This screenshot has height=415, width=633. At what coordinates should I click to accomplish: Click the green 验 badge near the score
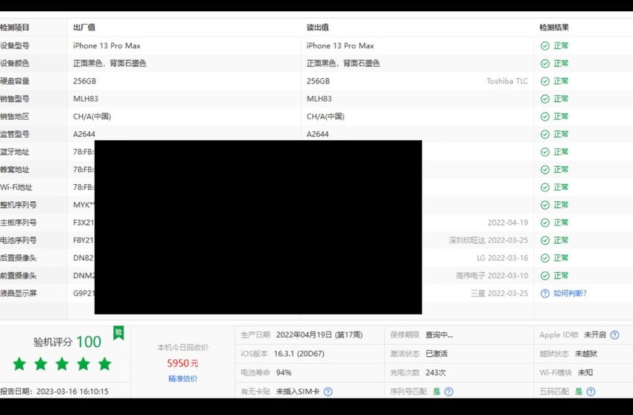tap(118, 332)
